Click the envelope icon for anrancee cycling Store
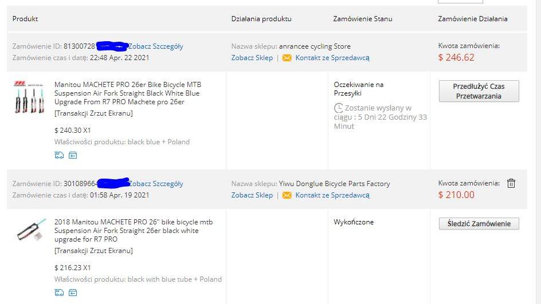Screen dimensions: 541x304 click(x=287, y=58)
